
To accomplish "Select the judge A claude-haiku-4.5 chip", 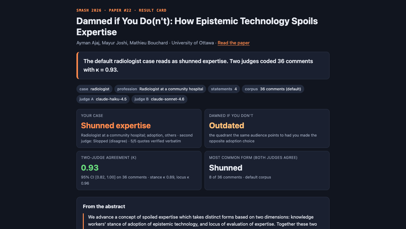I will [103, 99].
